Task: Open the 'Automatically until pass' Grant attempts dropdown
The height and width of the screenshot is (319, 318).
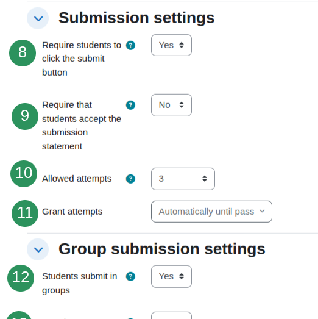Action: (211, 212)
